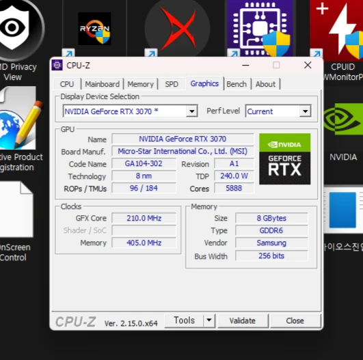Image resolution: width=363 pixels, height=360 pixels.
Task: Click the 405.0 MHz memory clock value
Action: tap(144, 243)
